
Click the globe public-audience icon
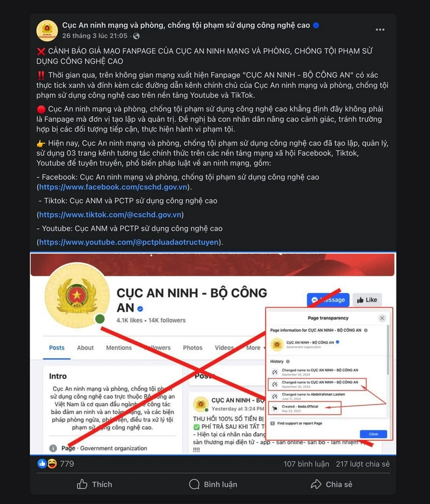(x=137, y=36)
